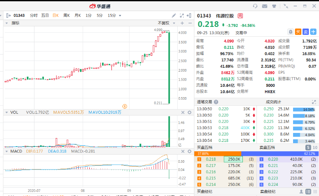This screenshot has width=319, height=196.
Task: Close the VOL indicator panel
Action: pyautogui.click(x=183, y=112)
